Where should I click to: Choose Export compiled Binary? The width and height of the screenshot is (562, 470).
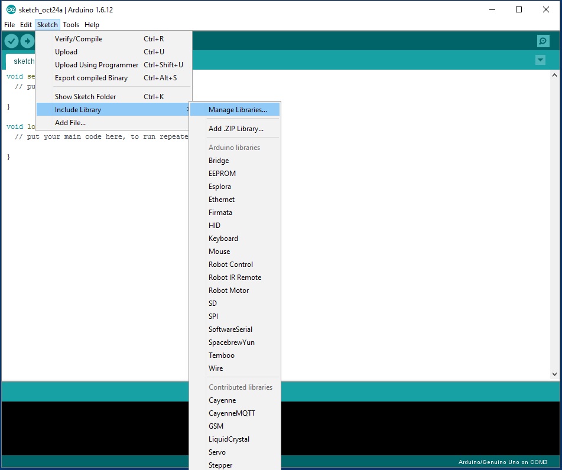tap(114, 78)
